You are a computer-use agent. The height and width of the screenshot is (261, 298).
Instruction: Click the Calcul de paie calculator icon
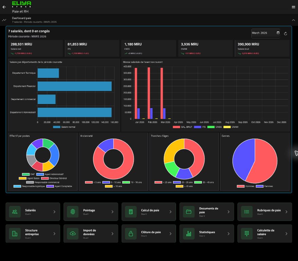click(x=131, y=212)
